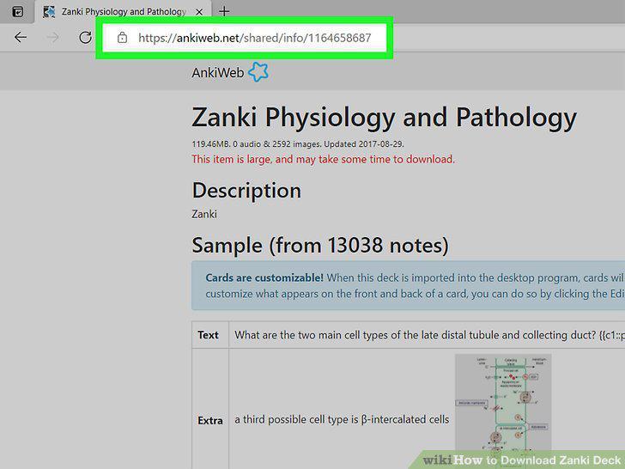Click 'a third possible cell type' text
625x469 pixels.
coord(342,419)
